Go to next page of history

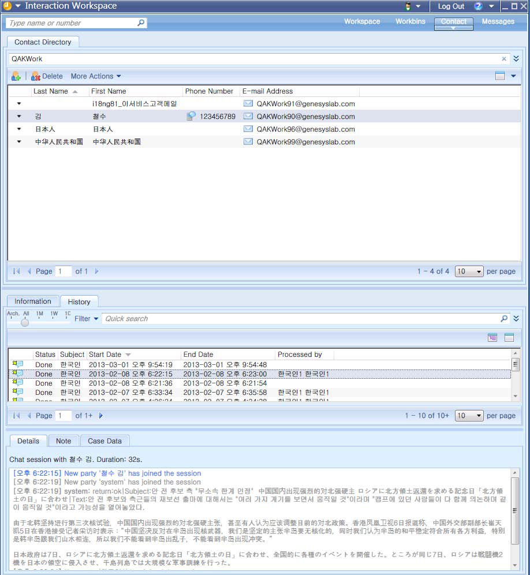click(x=101, y=416)
